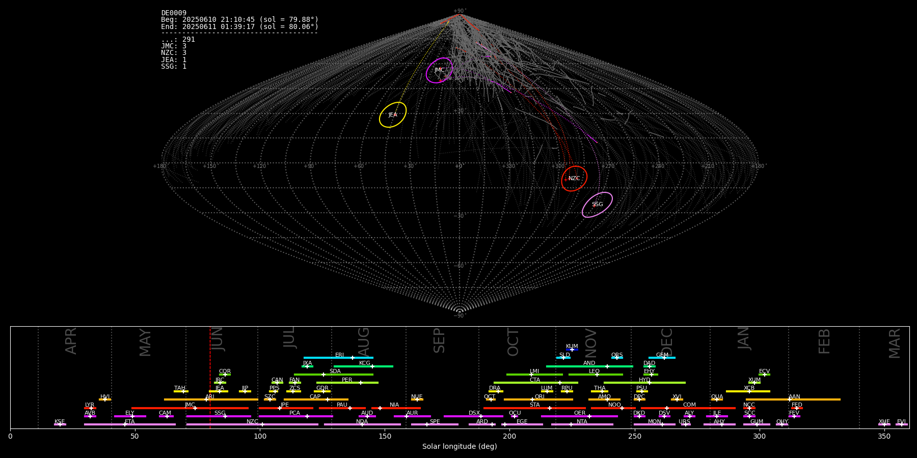The image size is (917, 458).
Task: Click the yellow JEA radiant ellipse on the map
Action: click(x=393, y=114)
